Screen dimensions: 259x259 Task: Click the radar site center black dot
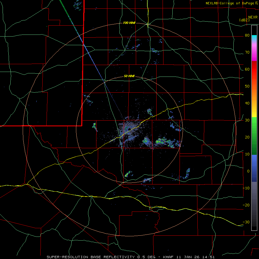[129, 129]
